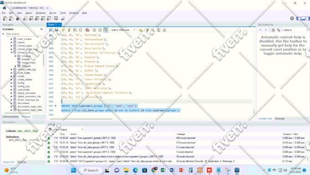Expand the claims table node
The height and width of the screenshot is (175, 310).
(11, 42)
